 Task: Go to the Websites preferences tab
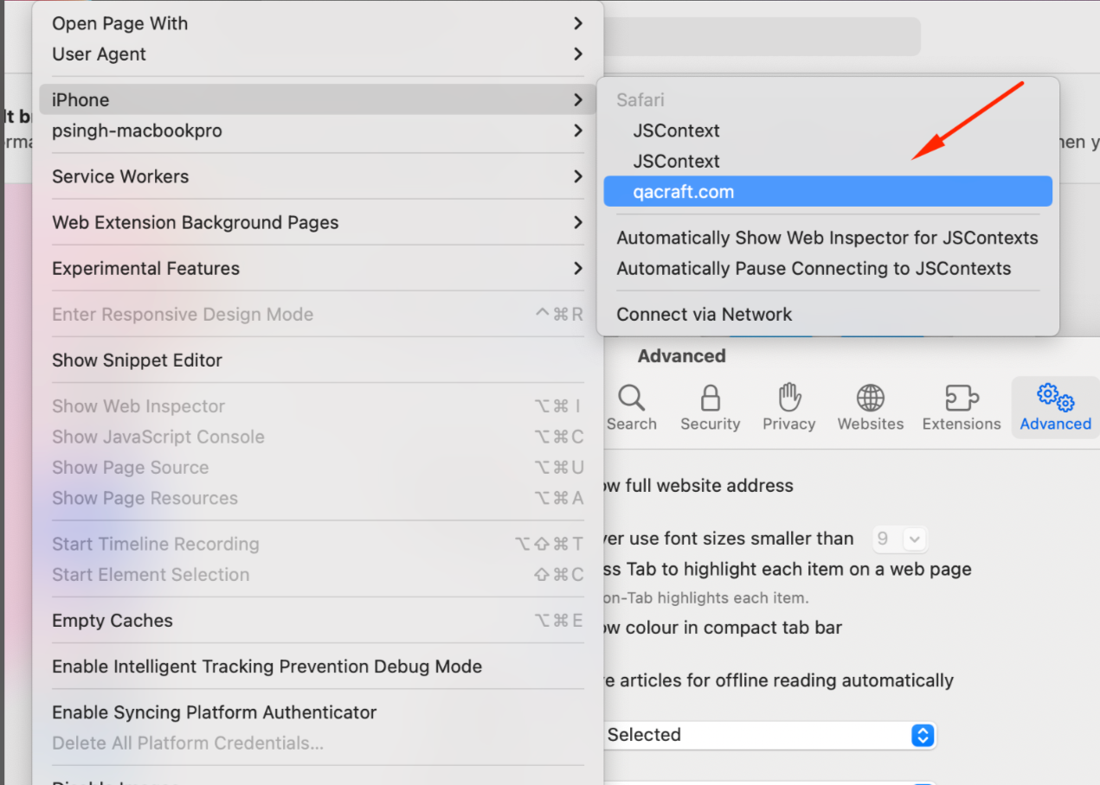(870, 406)
